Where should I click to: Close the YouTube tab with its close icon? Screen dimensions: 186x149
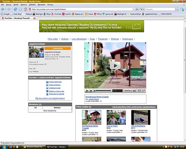pos(35,18)
